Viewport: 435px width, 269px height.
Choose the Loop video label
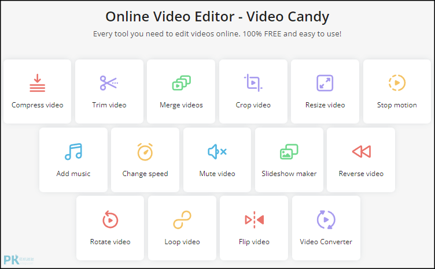(x=182, y=242)
